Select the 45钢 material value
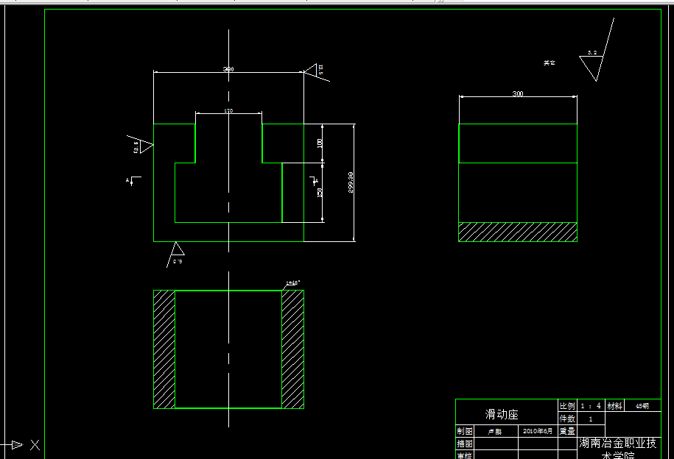The height and width of the screenshot is (459, 674). coord(642,406)
